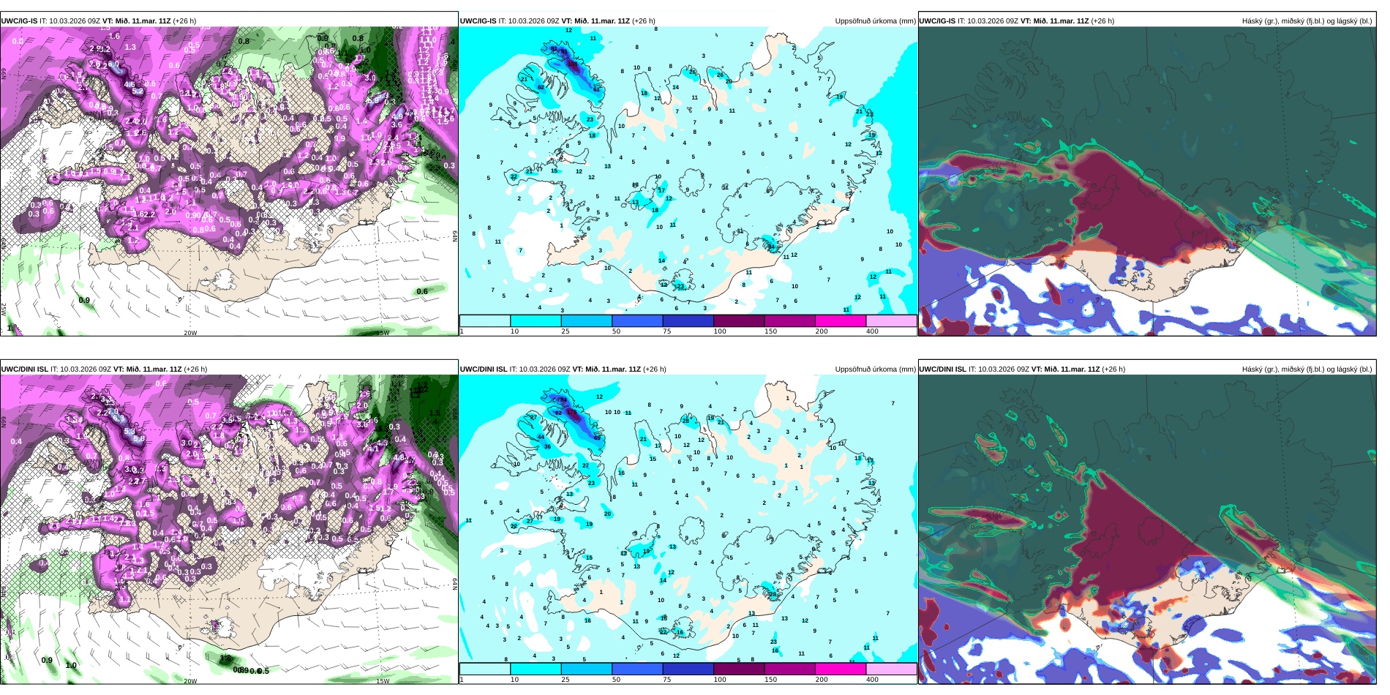Click the 15W longitude label on IG-IS wind map
The width and height of the screenshot is (1390, 695).
[383, 333]
